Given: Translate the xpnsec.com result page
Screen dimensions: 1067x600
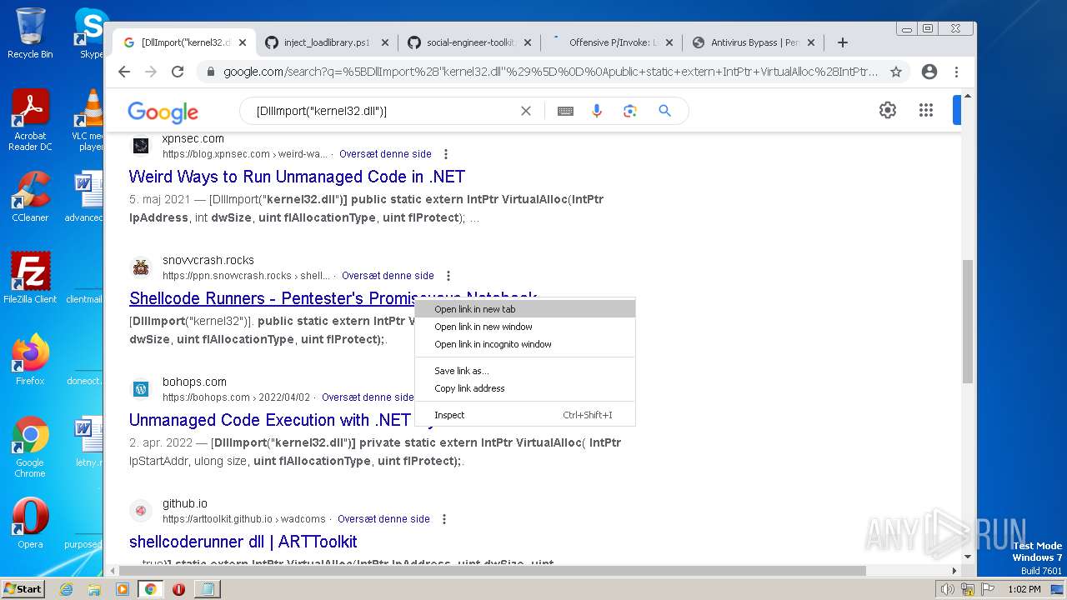Looking at the screenshot, I should pos(385,154).
